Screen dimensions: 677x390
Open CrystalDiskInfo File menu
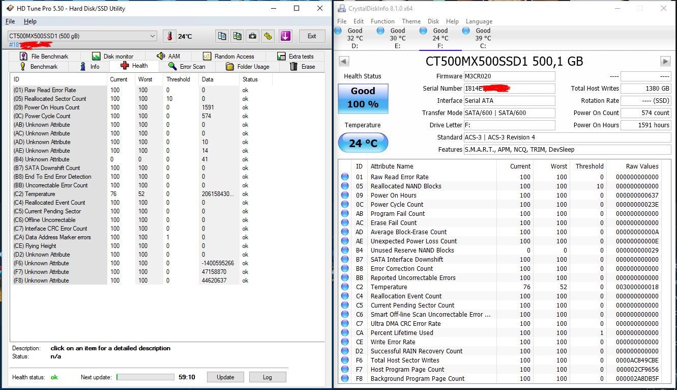(342, 21)
